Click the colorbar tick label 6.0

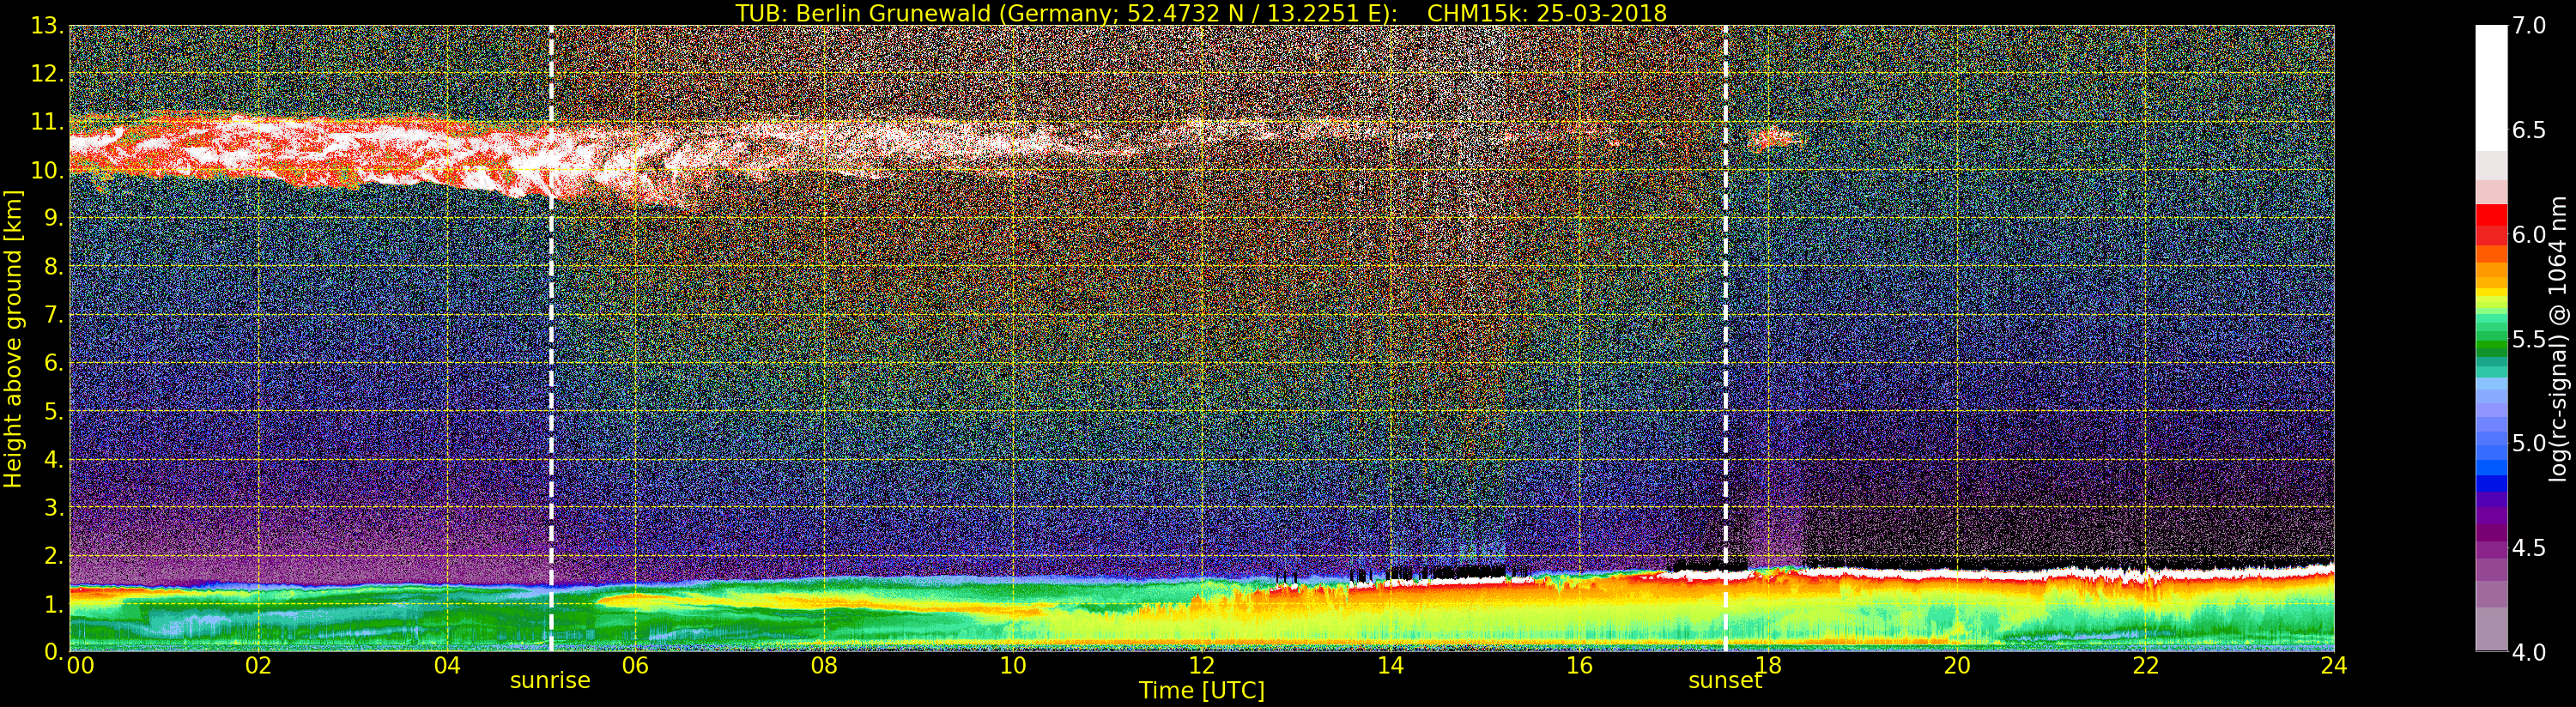click(2529, 235)
